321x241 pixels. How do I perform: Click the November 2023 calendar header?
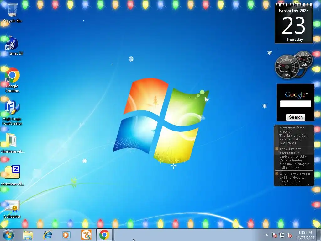[293, 10]
